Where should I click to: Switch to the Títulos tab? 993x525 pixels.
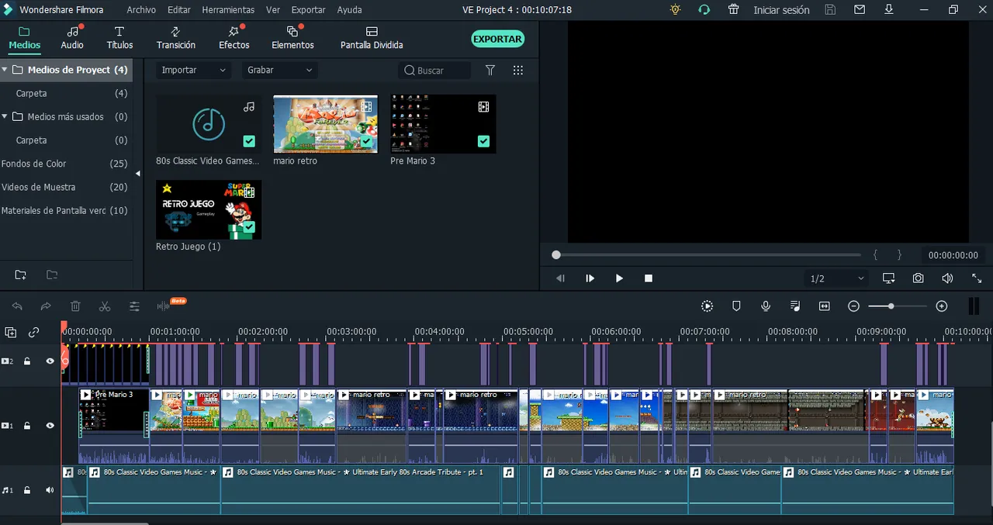(x=119, y=37)
